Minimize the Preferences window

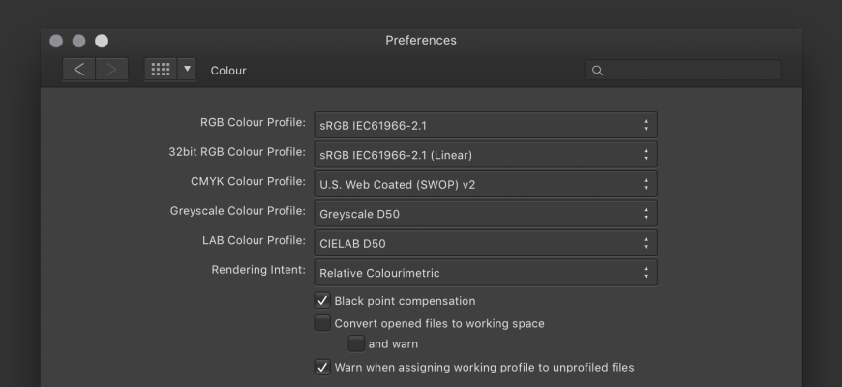point(78,41)
